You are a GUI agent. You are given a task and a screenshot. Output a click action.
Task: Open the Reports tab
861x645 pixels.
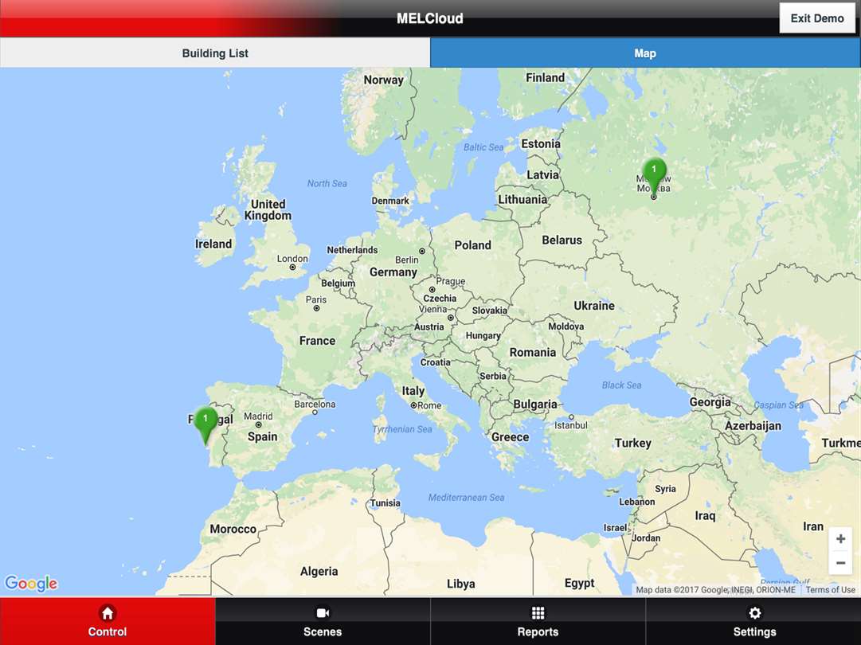click(x=538, y=621)
